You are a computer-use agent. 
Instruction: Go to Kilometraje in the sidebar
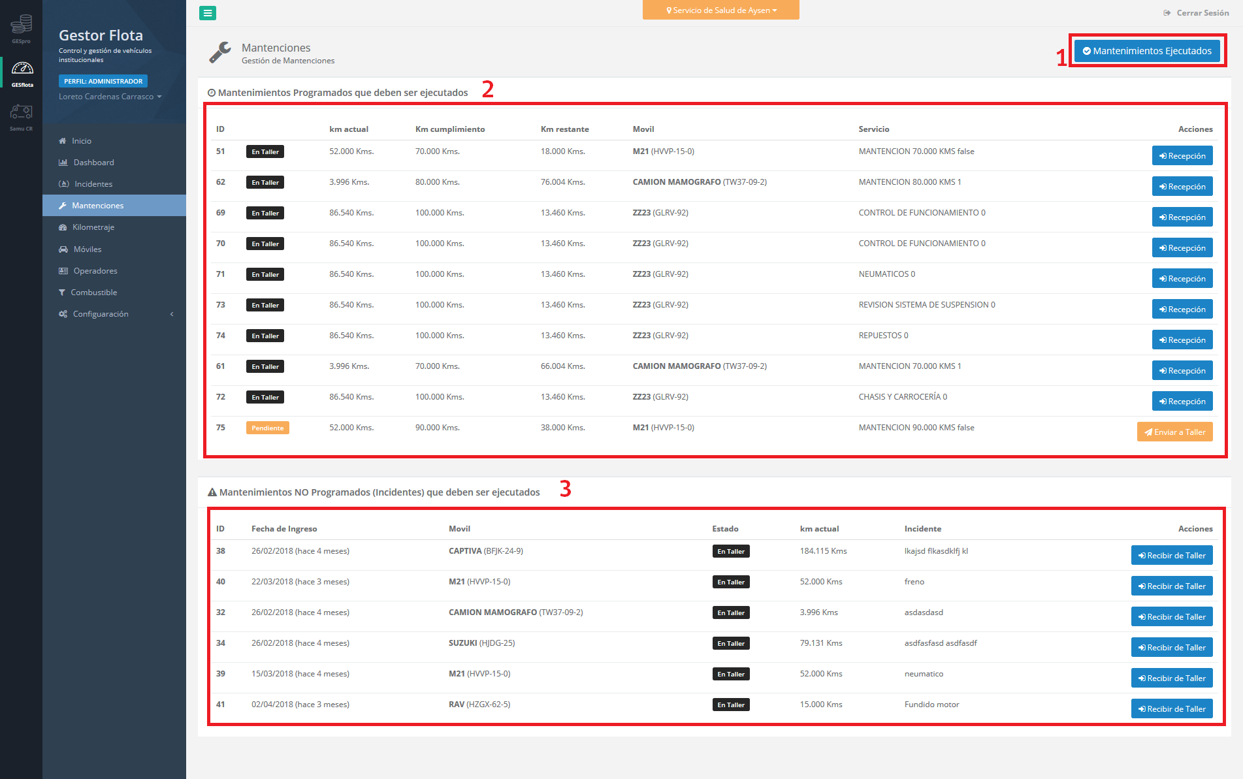[93, 227]
